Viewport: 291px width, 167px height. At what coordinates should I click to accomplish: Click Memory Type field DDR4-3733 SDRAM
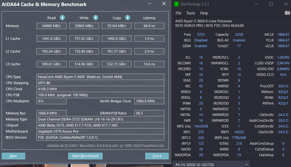pos(100,119)
